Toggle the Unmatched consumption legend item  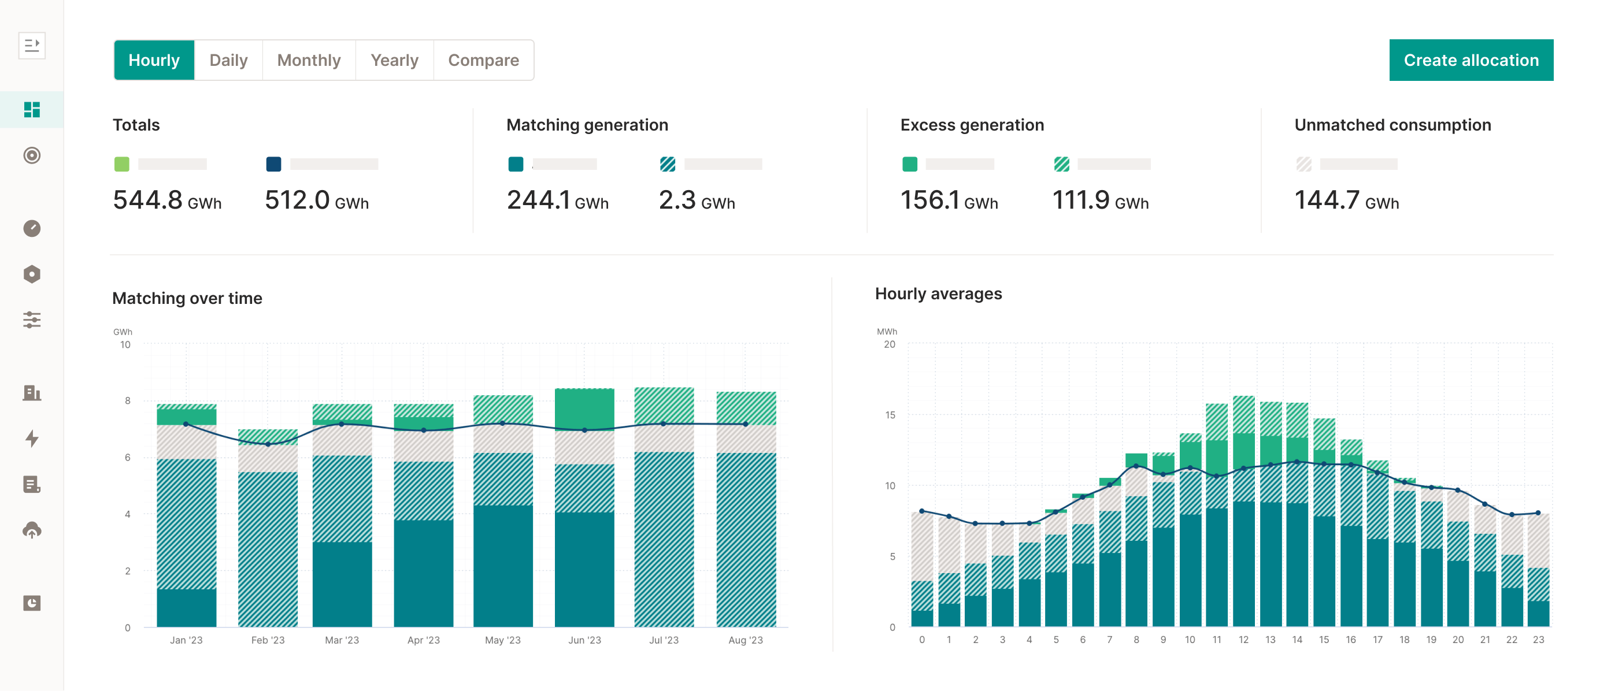coord(1305,164)
